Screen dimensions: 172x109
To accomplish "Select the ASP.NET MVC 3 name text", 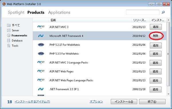I will click(59, 27).
